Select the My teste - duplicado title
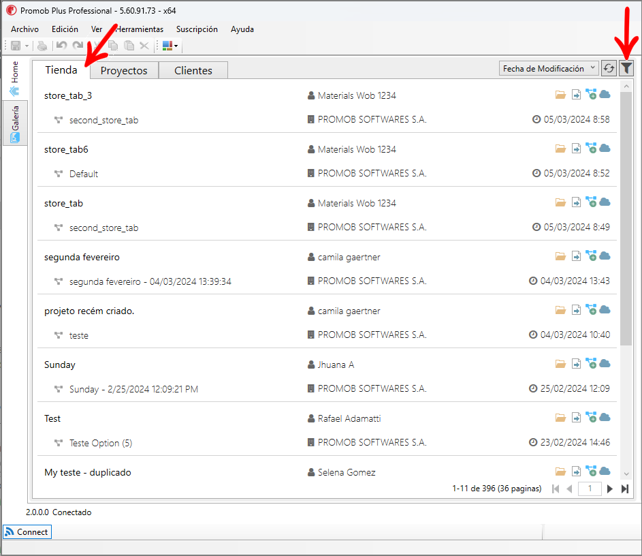This screenshot has width=642, height=556. (88, 472)
